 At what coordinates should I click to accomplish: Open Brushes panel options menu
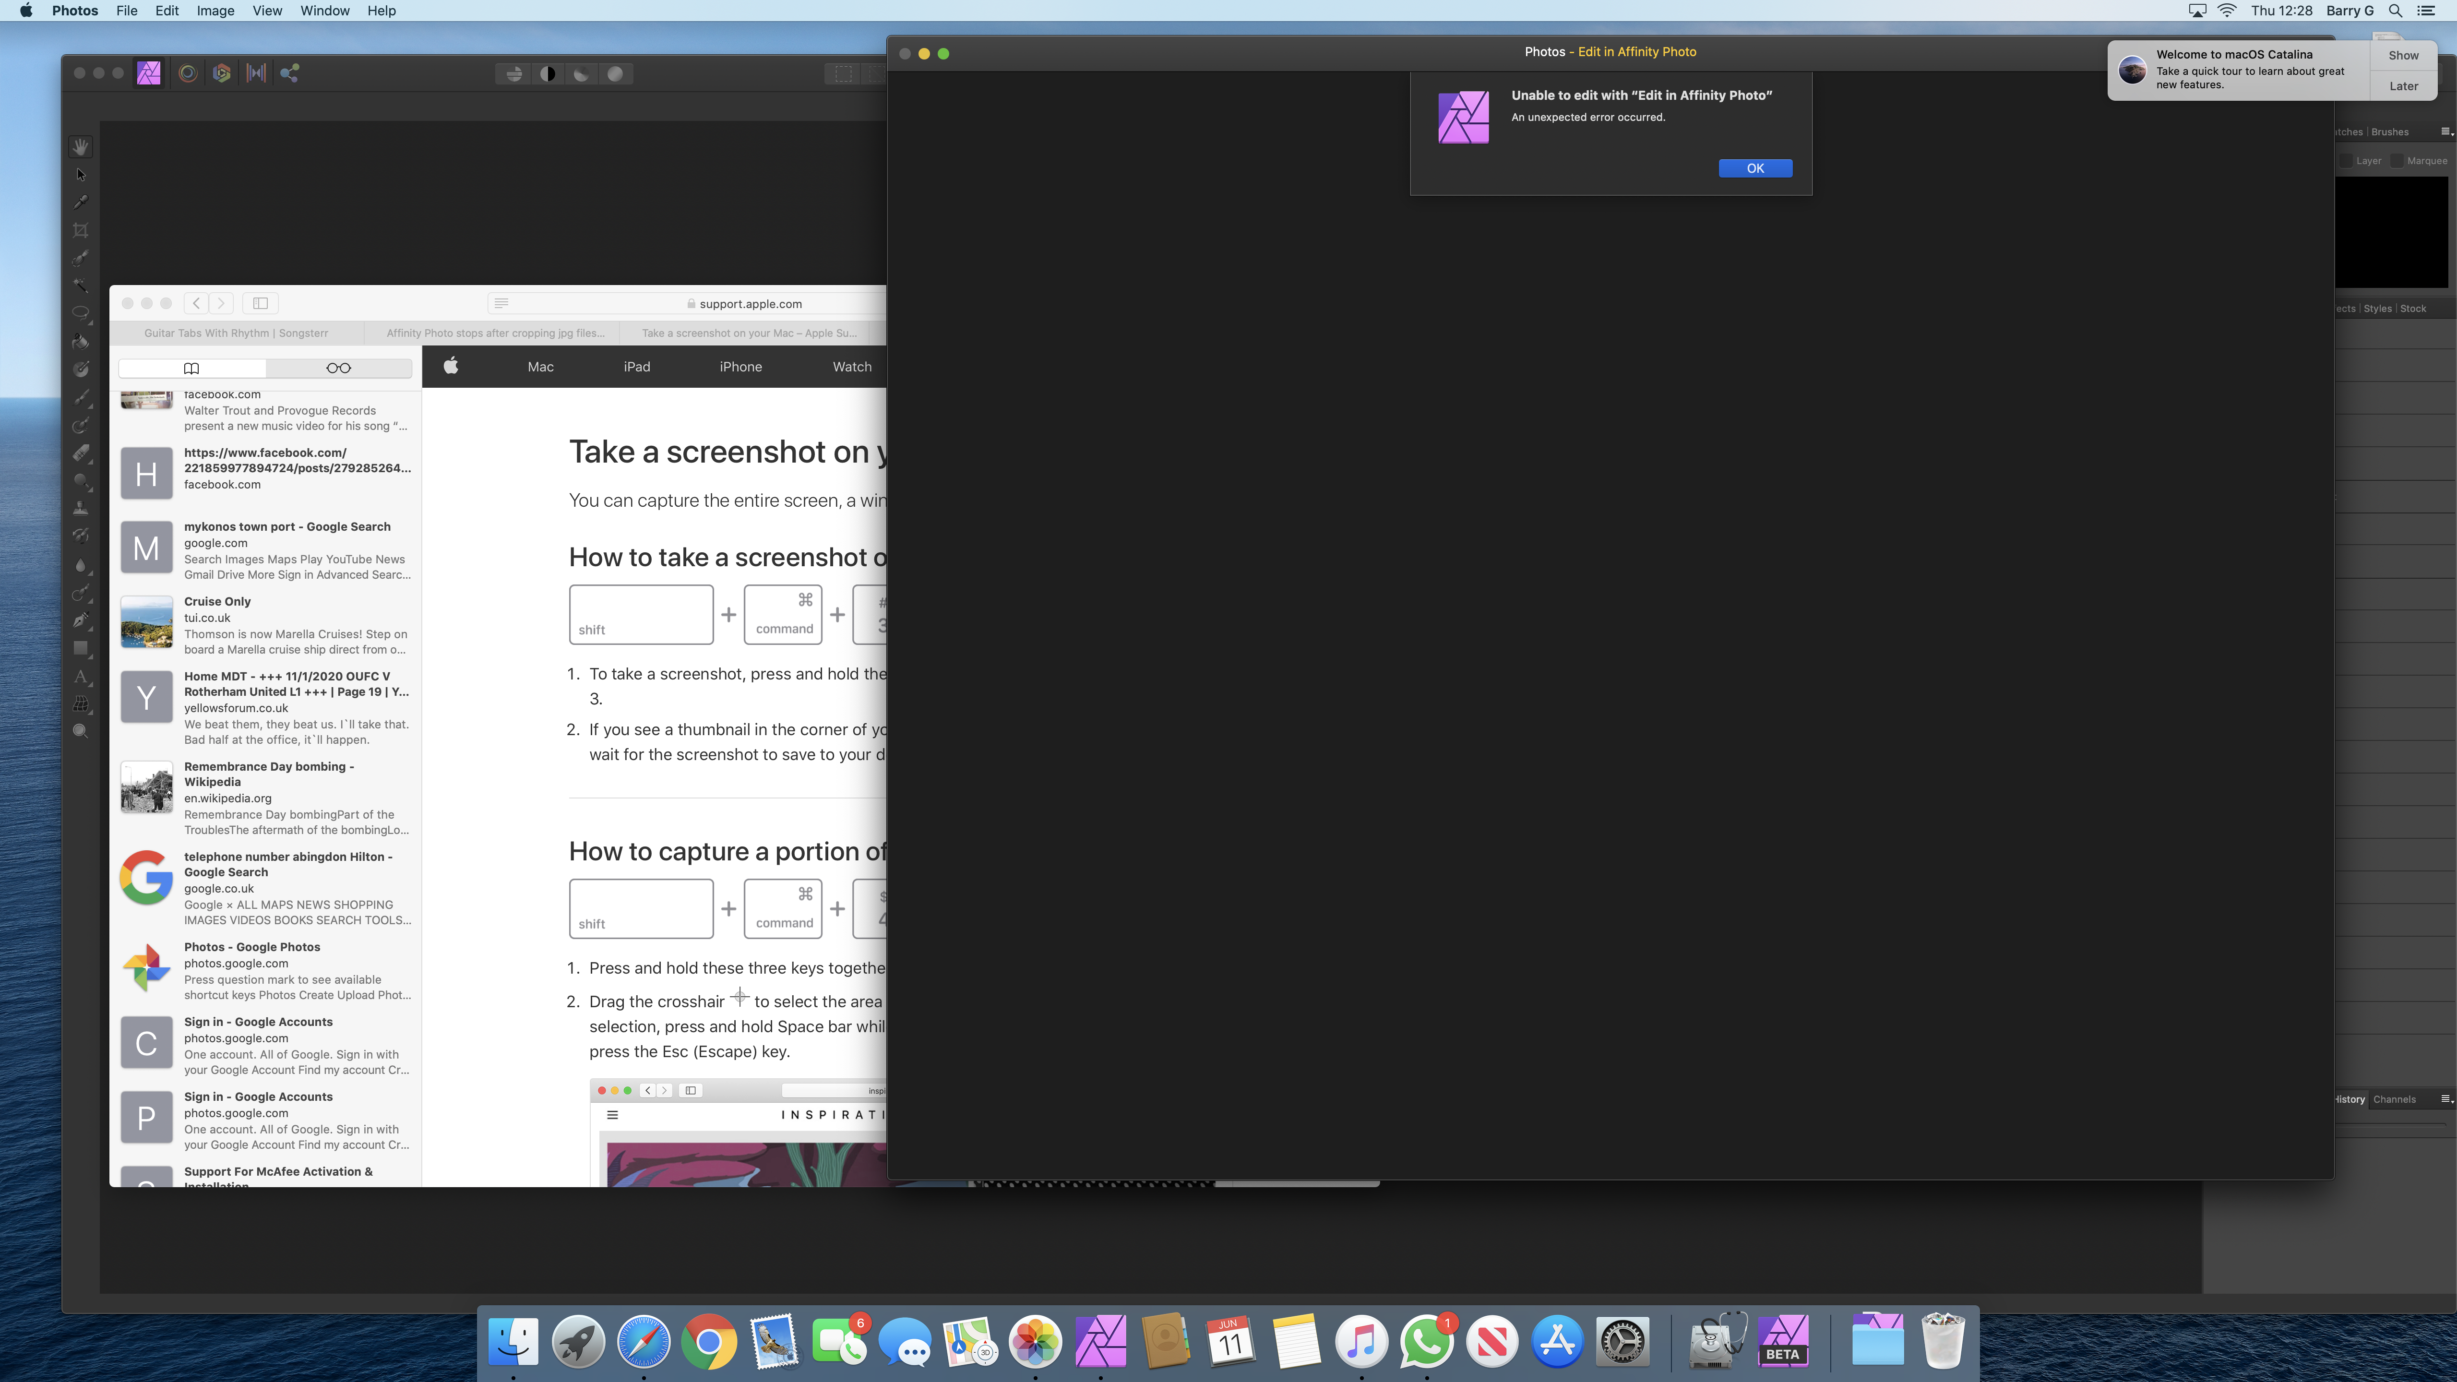(2446, 131)
